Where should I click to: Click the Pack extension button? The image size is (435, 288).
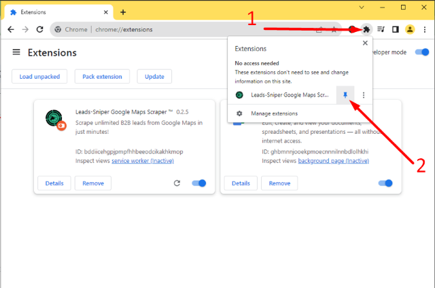point(102,77)
